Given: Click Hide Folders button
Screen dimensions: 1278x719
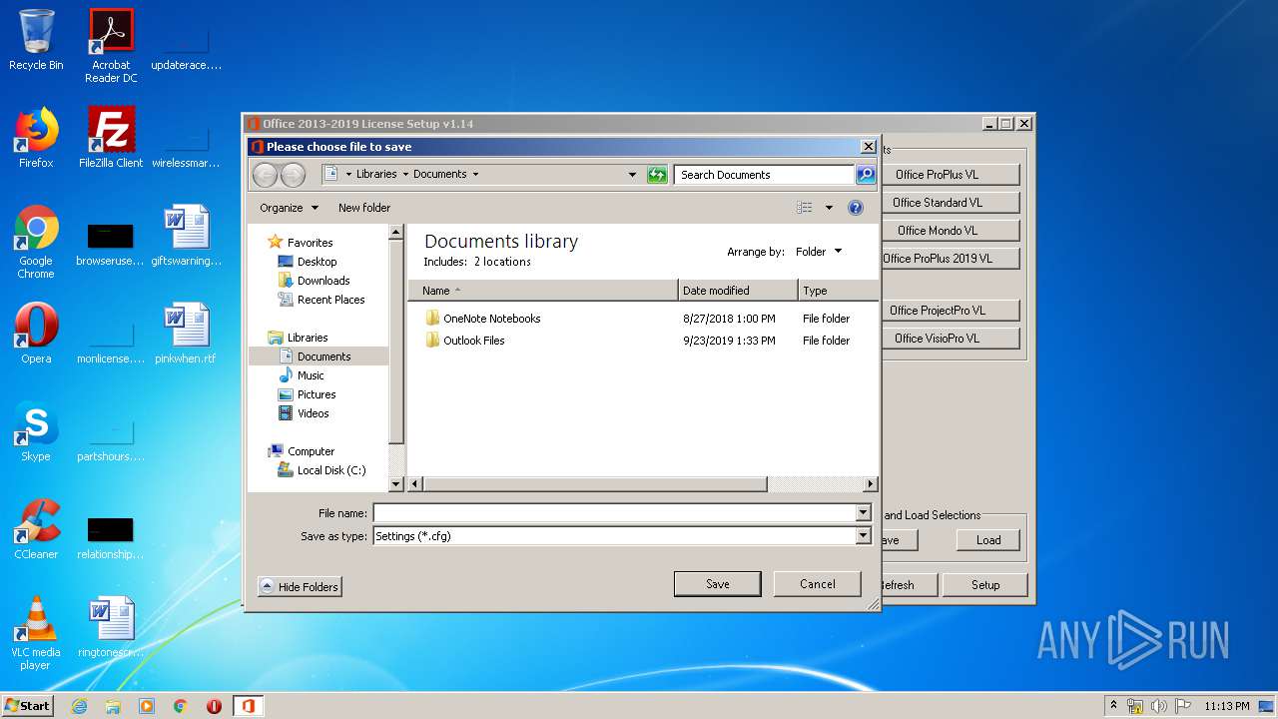Looking at the screenshot, I should (300, 587).
